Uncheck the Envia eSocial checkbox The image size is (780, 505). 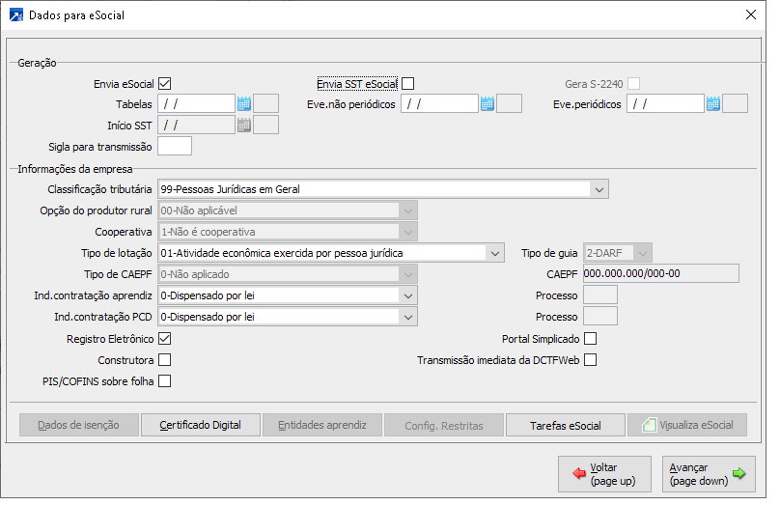coord(165,84)
